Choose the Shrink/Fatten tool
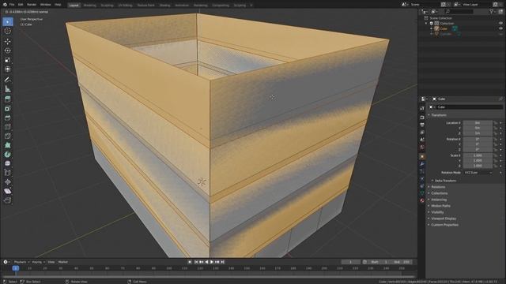Image resolution: width=506 pixels, height=284 pixels. (x=8, y=182)
